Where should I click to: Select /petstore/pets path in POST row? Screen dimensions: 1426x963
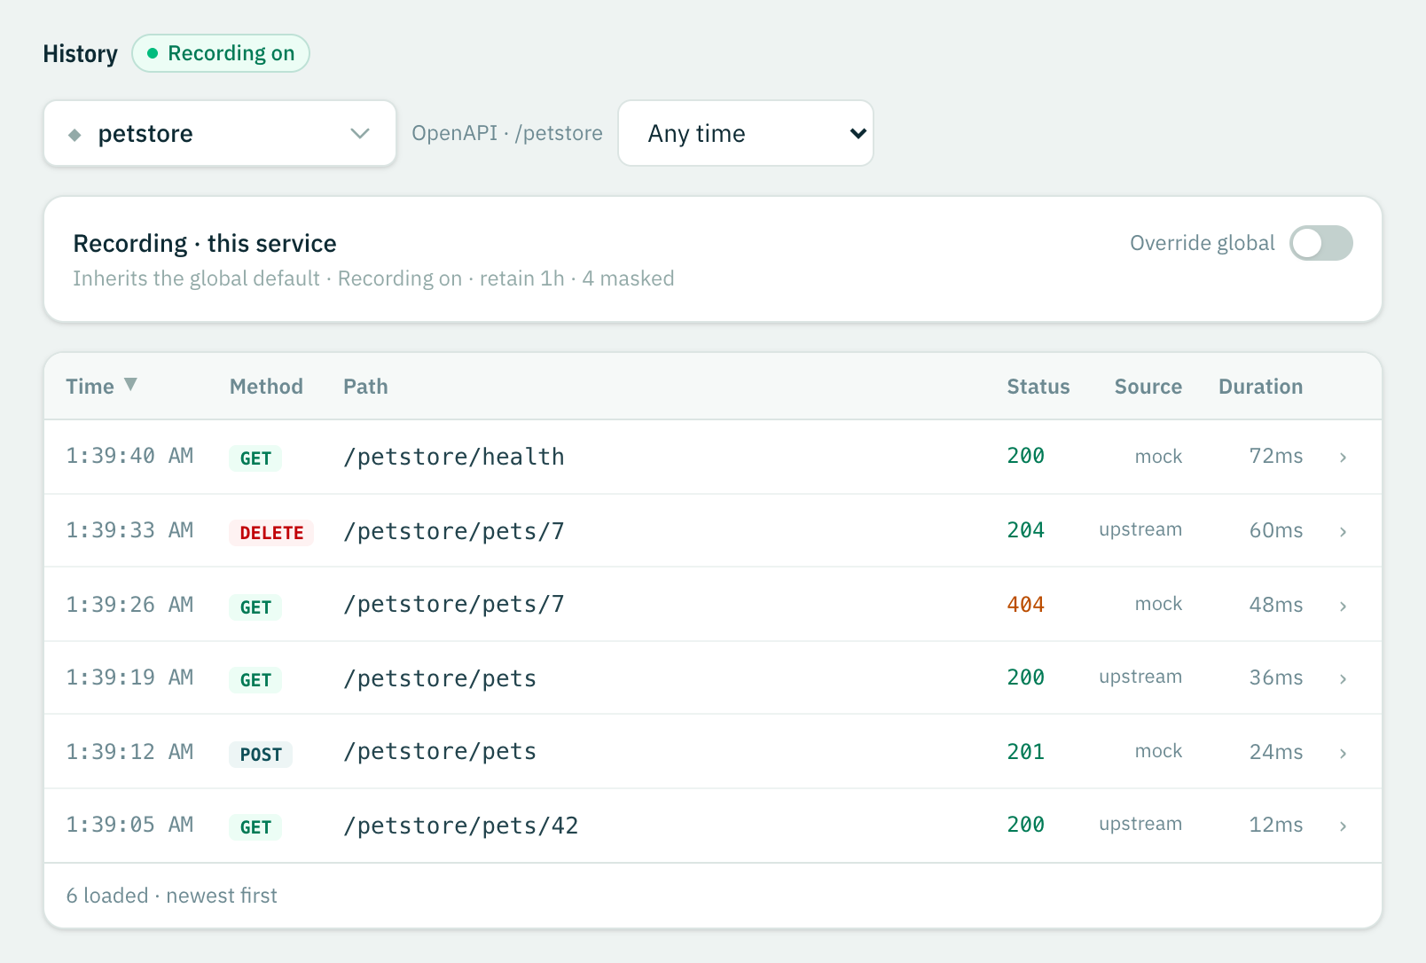tap(440, 751)
